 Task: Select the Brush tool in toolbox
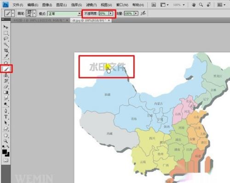pyautogui.click(x=6, y=69)
